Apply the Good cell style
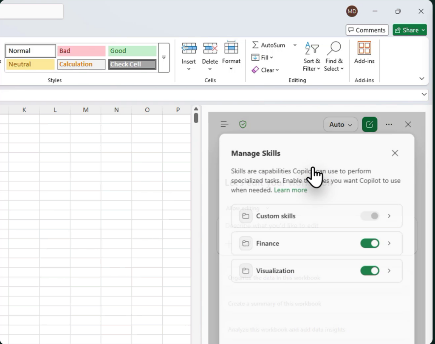The height and width of the screenshot is (344, 435). pos(133,51)
